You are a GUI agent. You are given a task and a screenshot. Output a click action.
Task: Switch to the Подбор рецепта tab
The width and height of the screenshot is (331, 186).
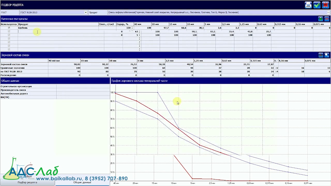click(x=27, y=182)
